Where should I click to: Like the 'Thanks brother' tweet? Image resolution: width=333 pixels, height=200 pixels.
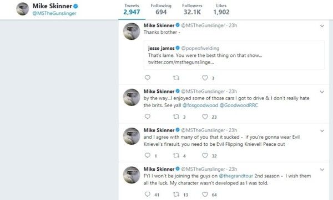[x=205, y=78]
